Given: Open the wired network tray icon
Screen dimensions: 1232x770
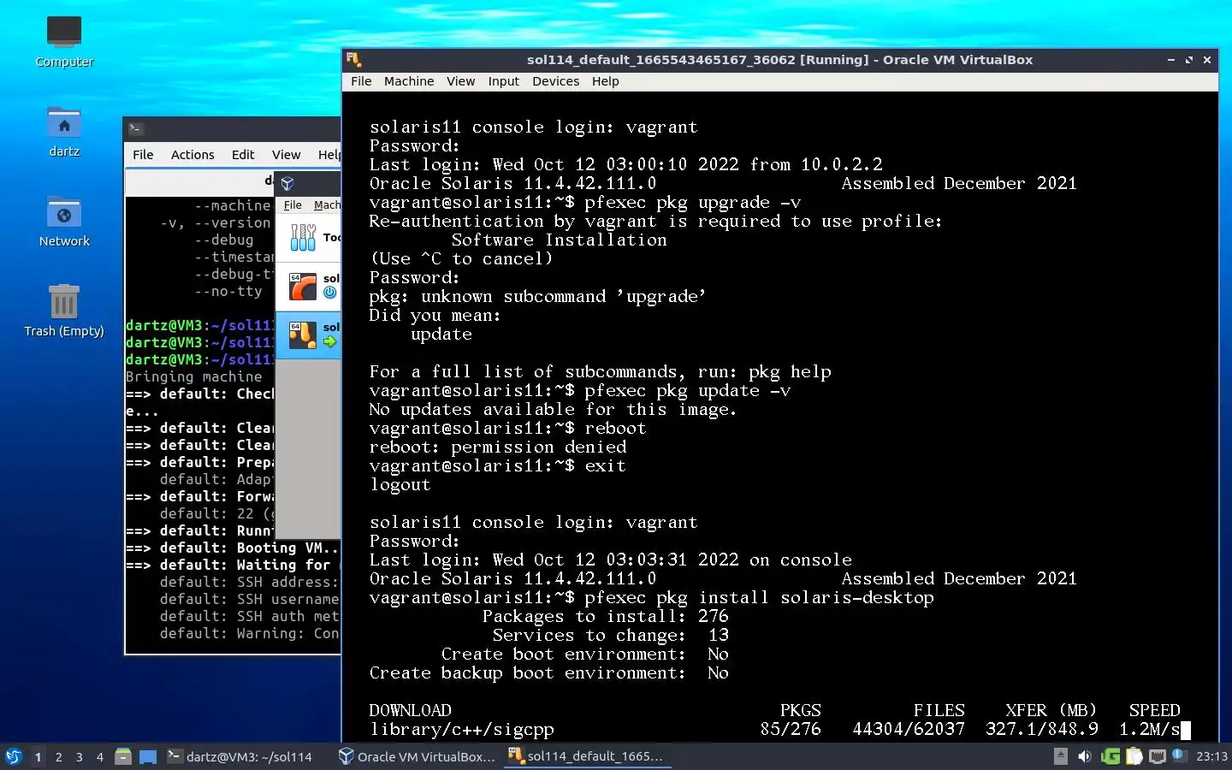Looking at the screenshot, I should click(1158, 756).
